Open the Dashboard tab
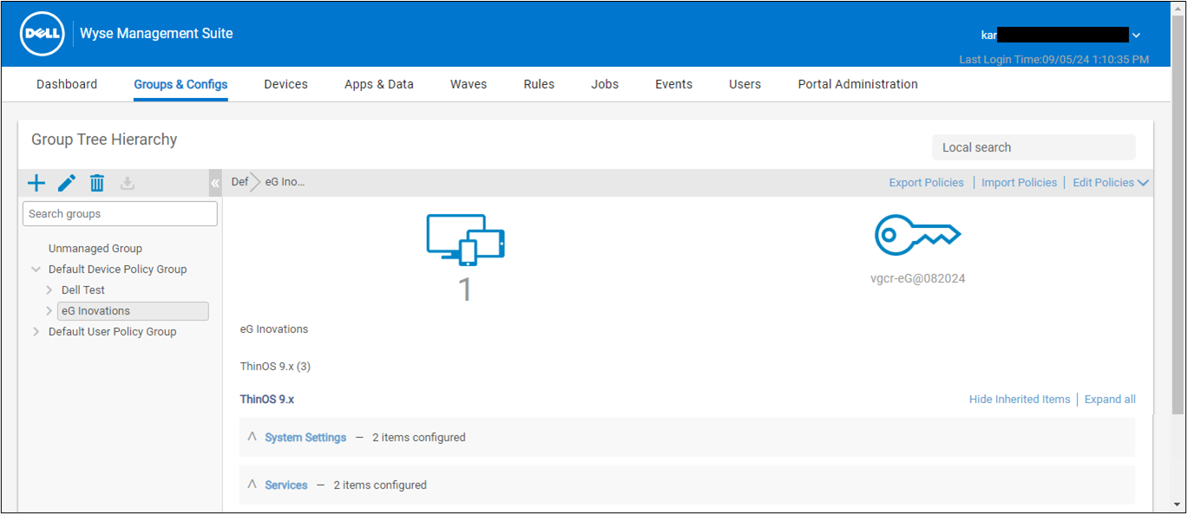The height and width of the screenshot is (514, 1187). coord(67,84)
